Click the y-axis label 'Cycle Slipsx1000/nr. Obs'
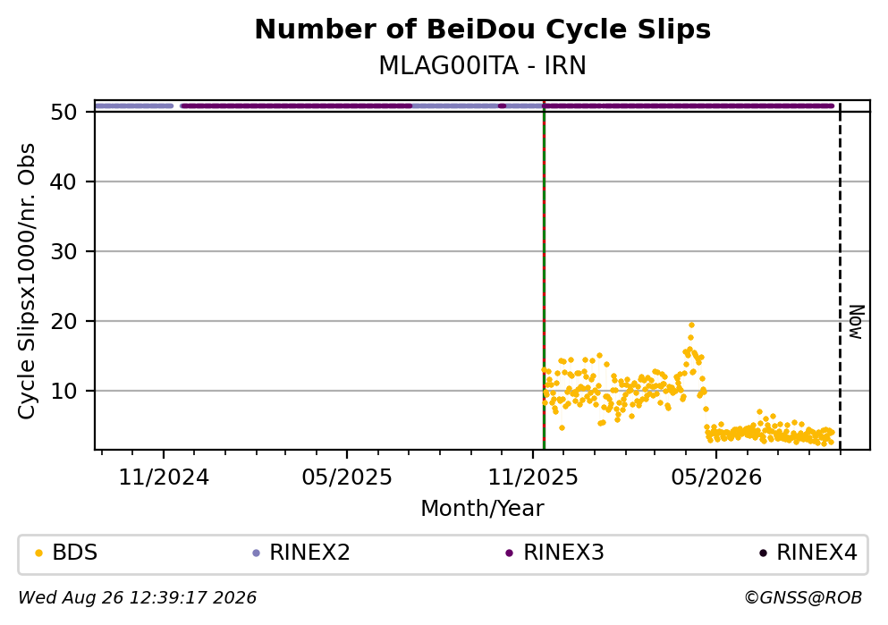888x625 pixels. tap(26, 282)
